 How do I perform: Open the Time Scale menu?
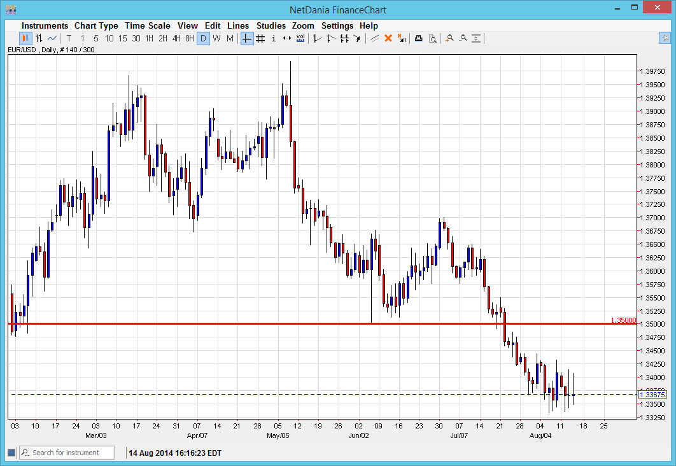tap(148, 25)
